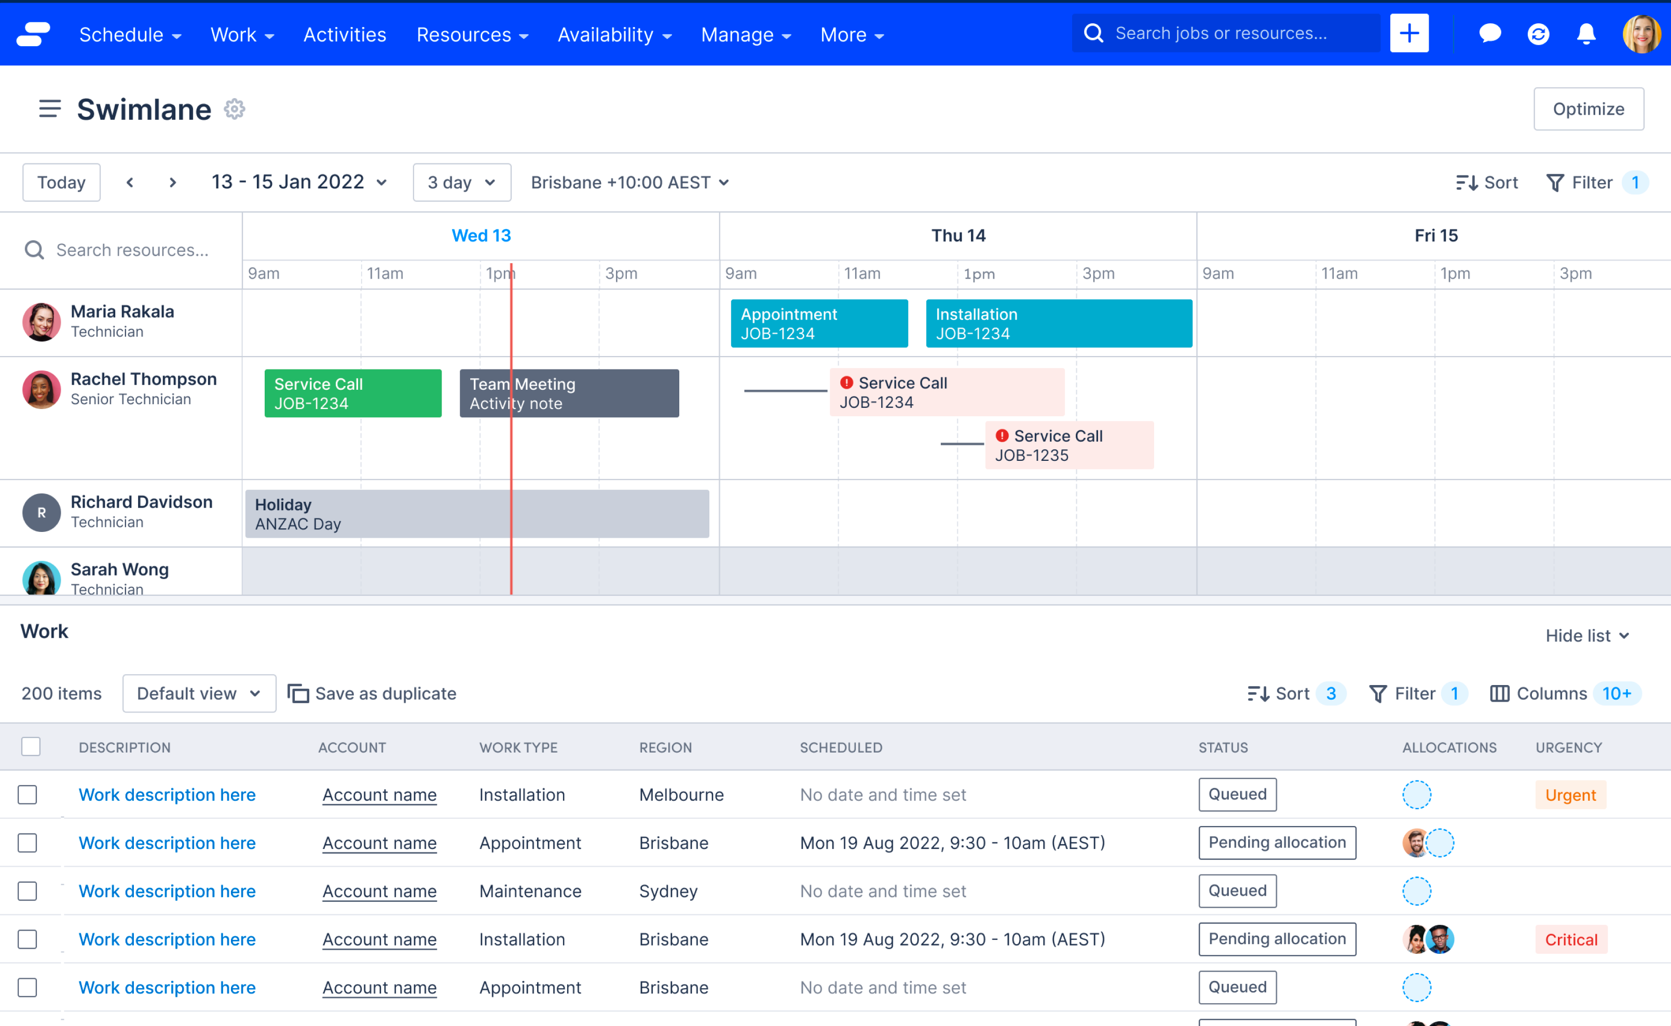Click the hamburger icon beside Swimlane title

coord(49,108)
